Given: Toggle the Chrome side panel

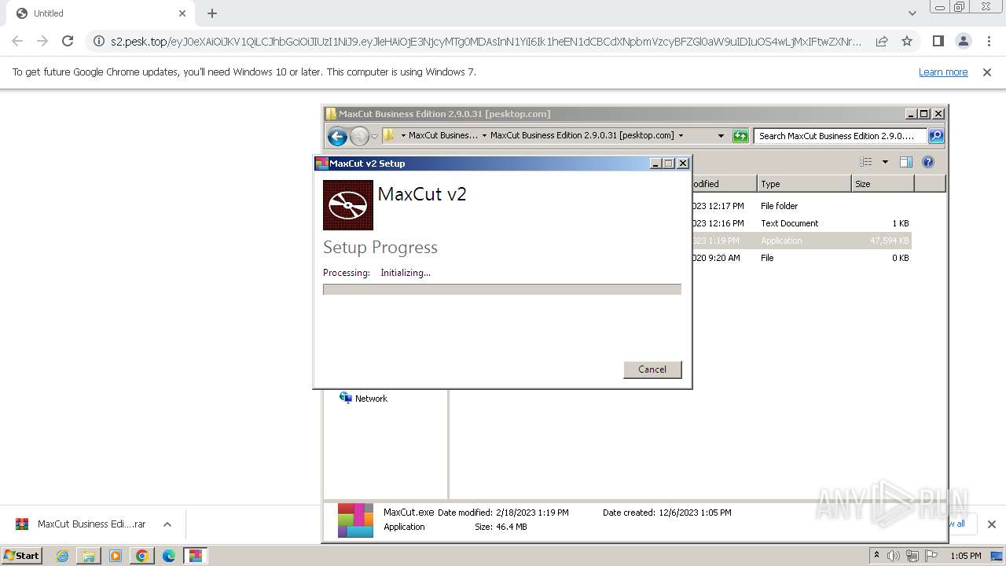Looking at the screenshot, I should point(938,41).
